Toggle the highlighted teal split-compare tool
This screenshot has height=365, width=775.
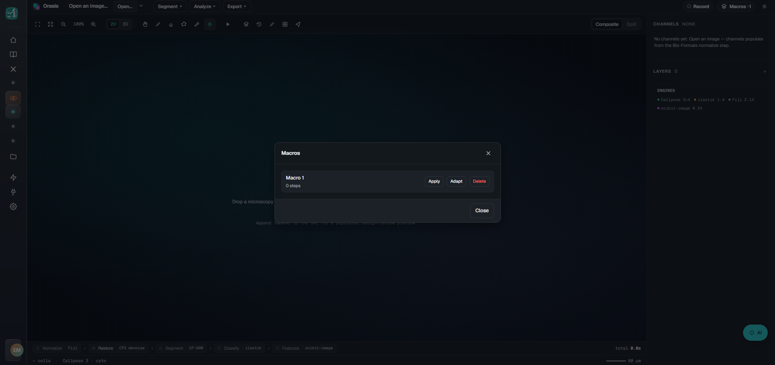click(x=210, y=24)
